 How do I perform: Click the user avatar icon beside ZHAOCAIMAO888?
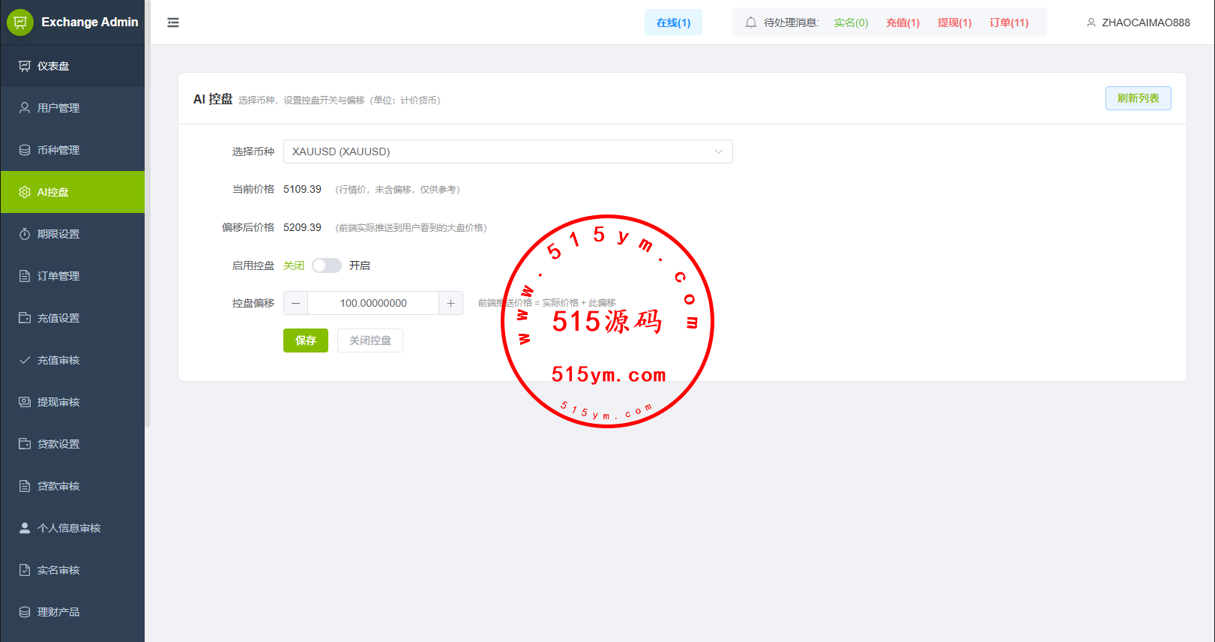click(x=1091, y=22)
